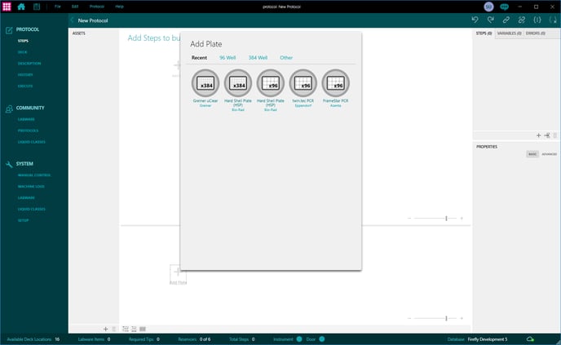561x345 pixels.
Task: Open Protocols under Community
Action: coord(28,130)
